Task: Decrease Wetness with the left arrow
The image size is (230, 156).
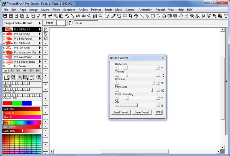Action: coord(117,83)
